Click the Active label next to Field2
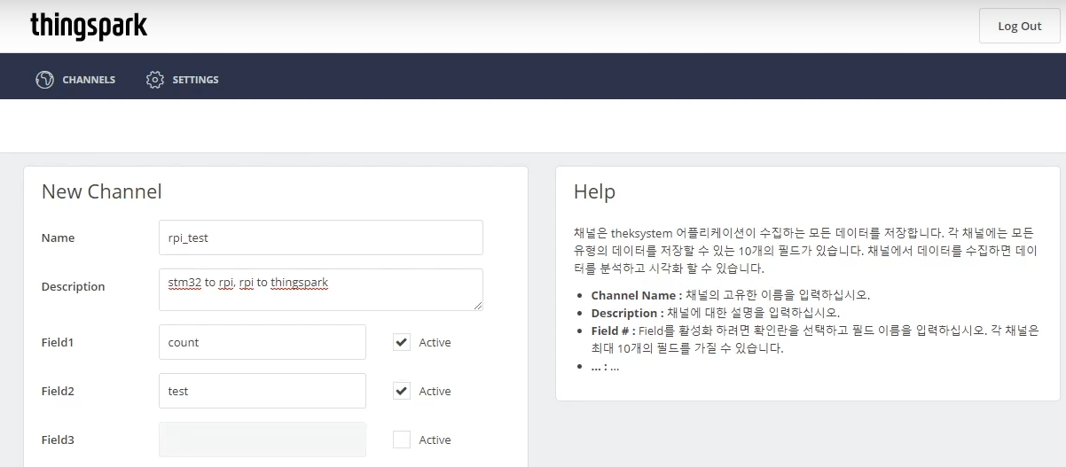The height and width of the screenshot is (467, 1066). pos(435,391)
